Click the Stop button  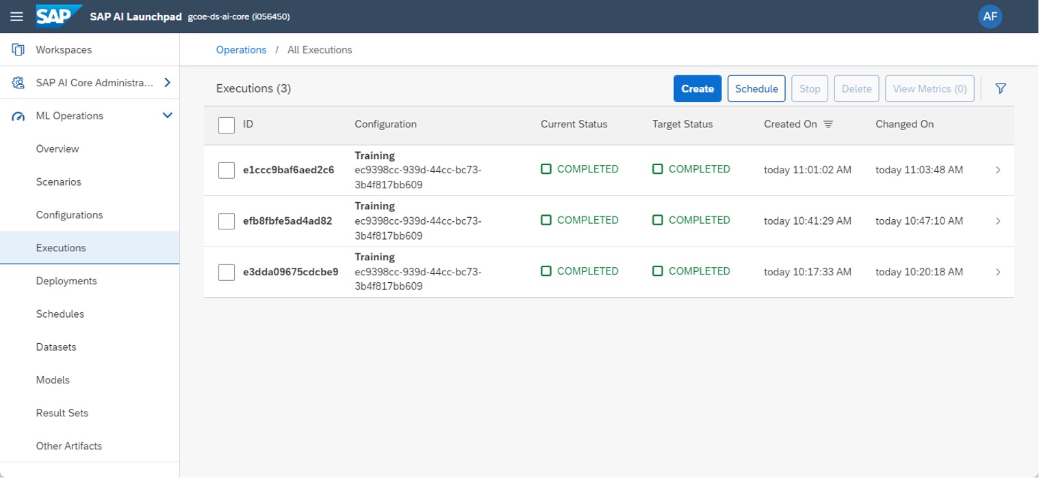pyautogui.click(x=810, y=88)
